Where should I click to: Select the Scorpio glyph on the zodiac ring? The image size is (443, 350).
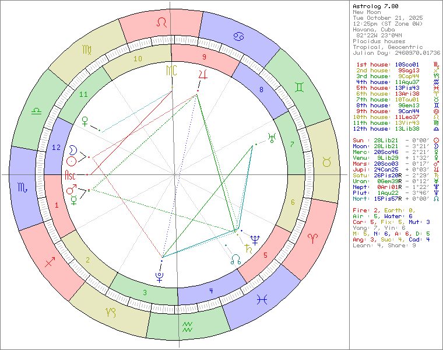click(x=22, y=187)
